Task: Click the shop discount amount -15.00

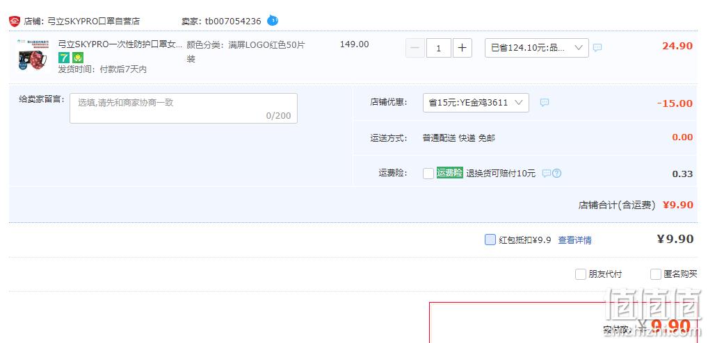Action: (675, 103)
